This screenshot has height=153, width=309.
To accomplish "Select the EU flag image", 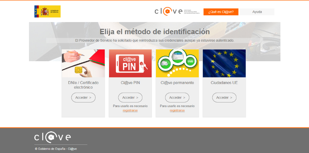I will (x=224, y=63).
